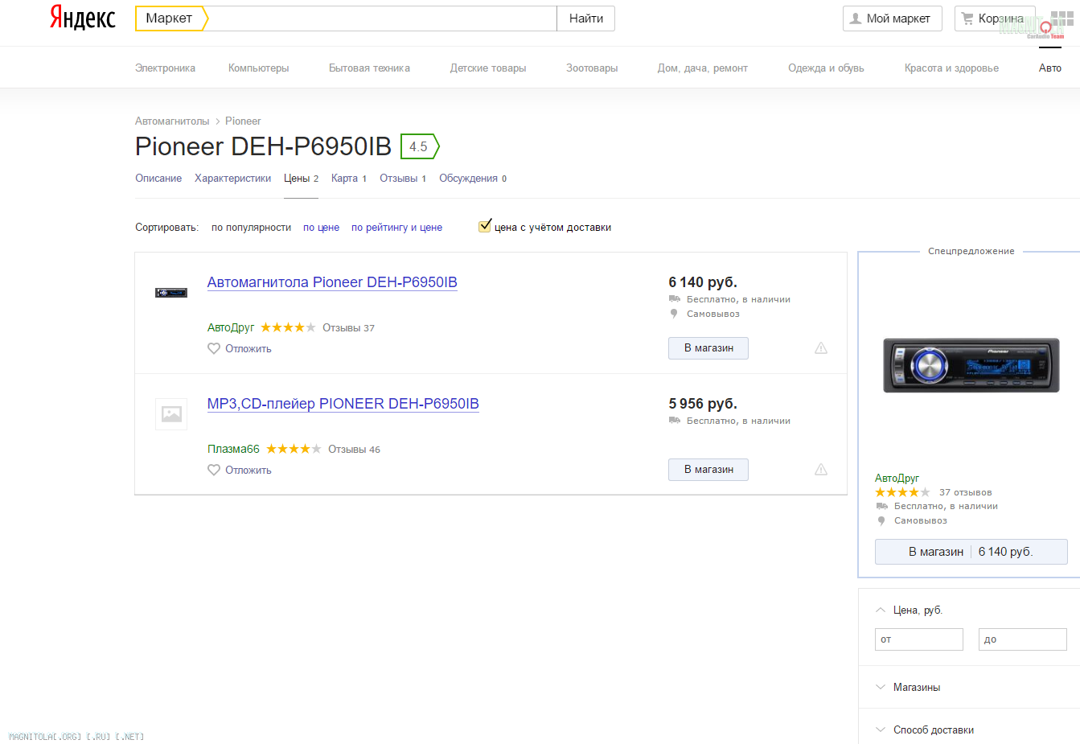Open 37 отзывов in Спецпредложение block

(x=965, y=492)
